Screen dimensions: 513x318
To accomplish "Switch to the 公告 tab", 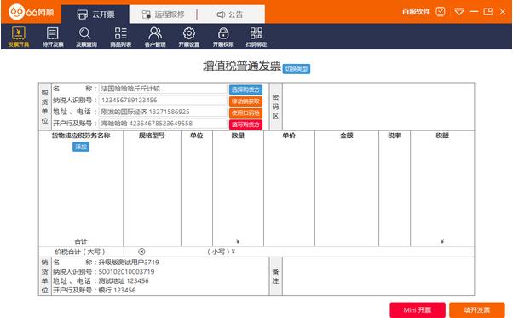I will 230,14.
